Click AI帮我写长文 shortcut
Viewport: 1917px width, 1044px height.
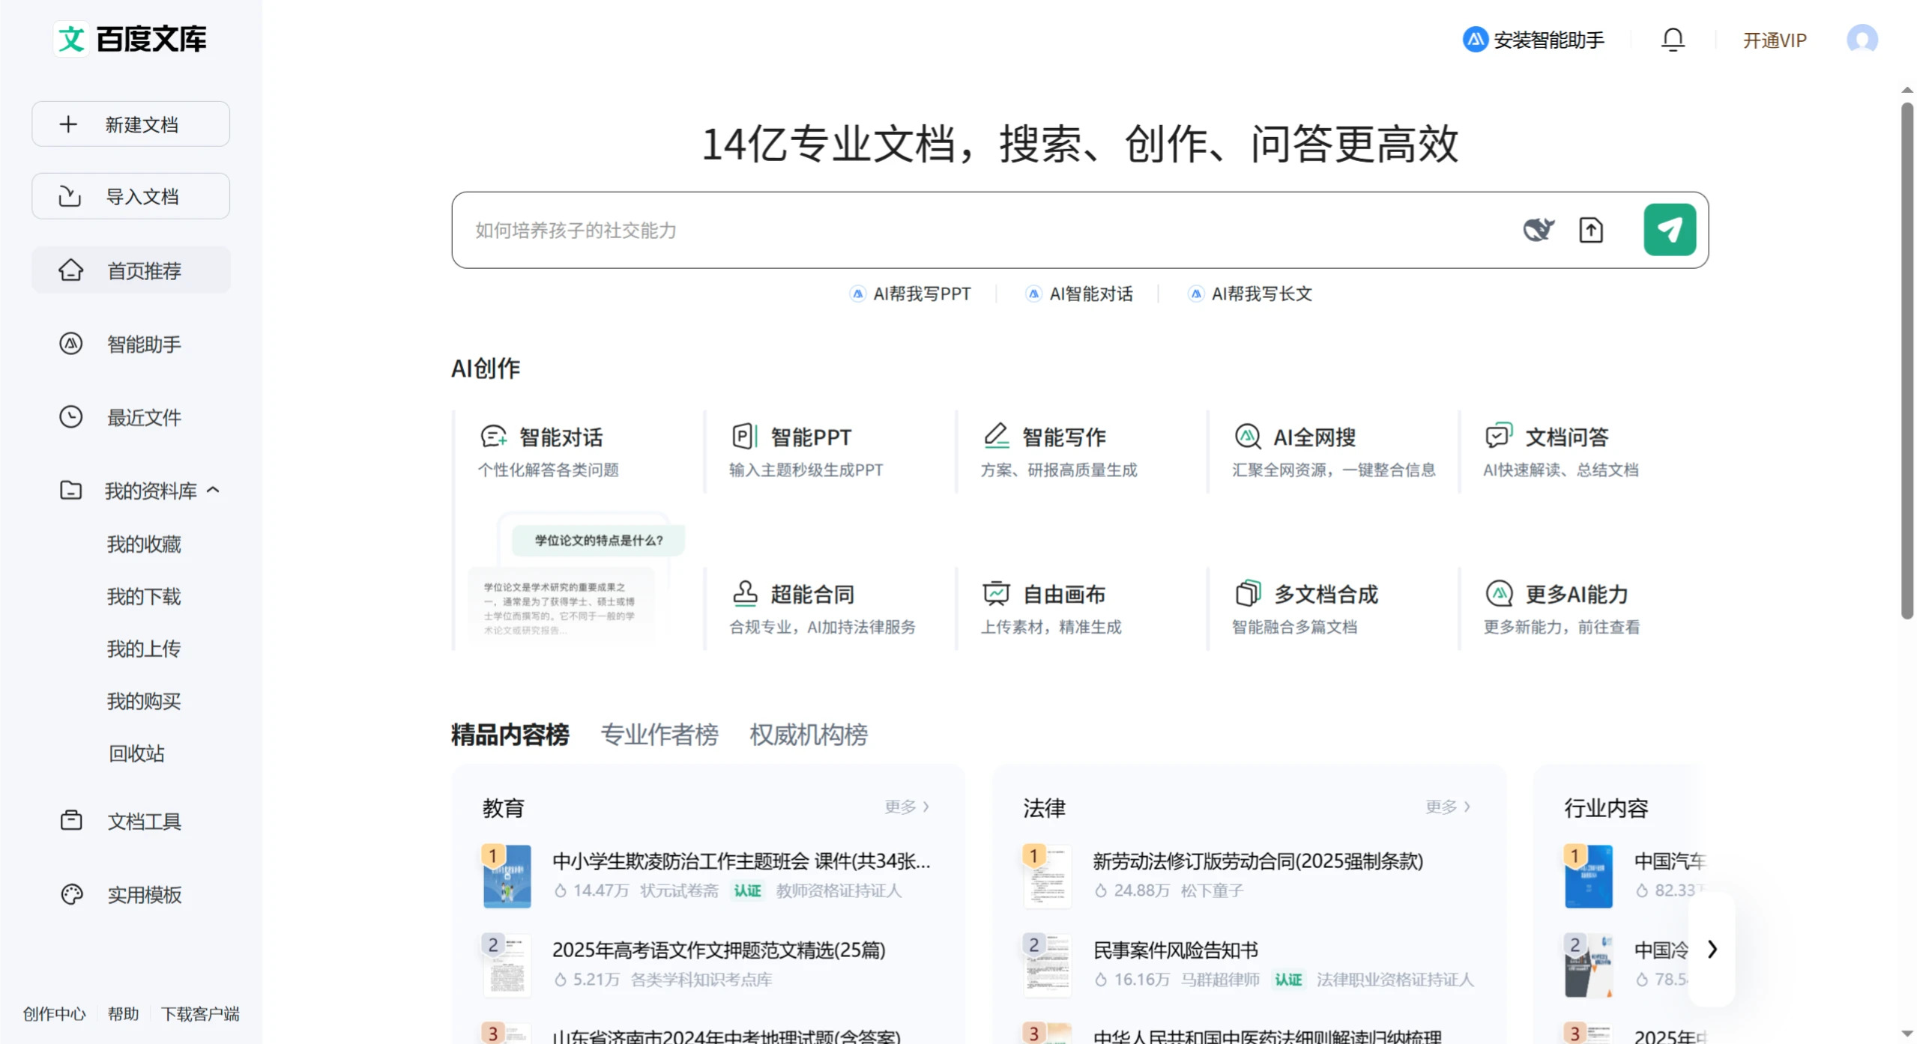coord(1249,294)
